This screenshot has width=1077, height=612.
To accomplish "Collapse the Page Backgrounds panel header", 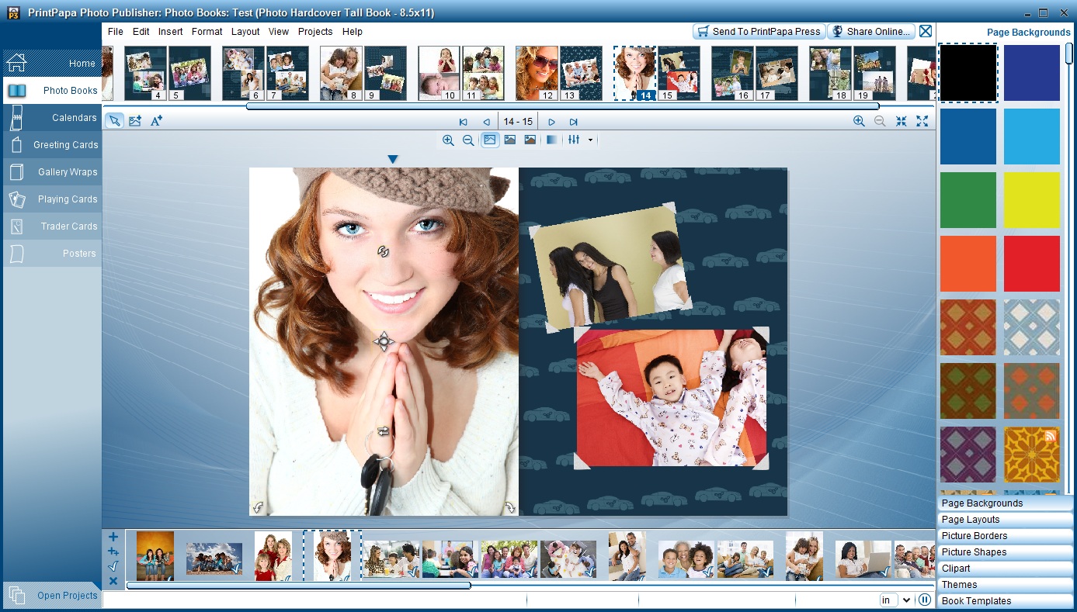I will click(x=1005, y=503).
